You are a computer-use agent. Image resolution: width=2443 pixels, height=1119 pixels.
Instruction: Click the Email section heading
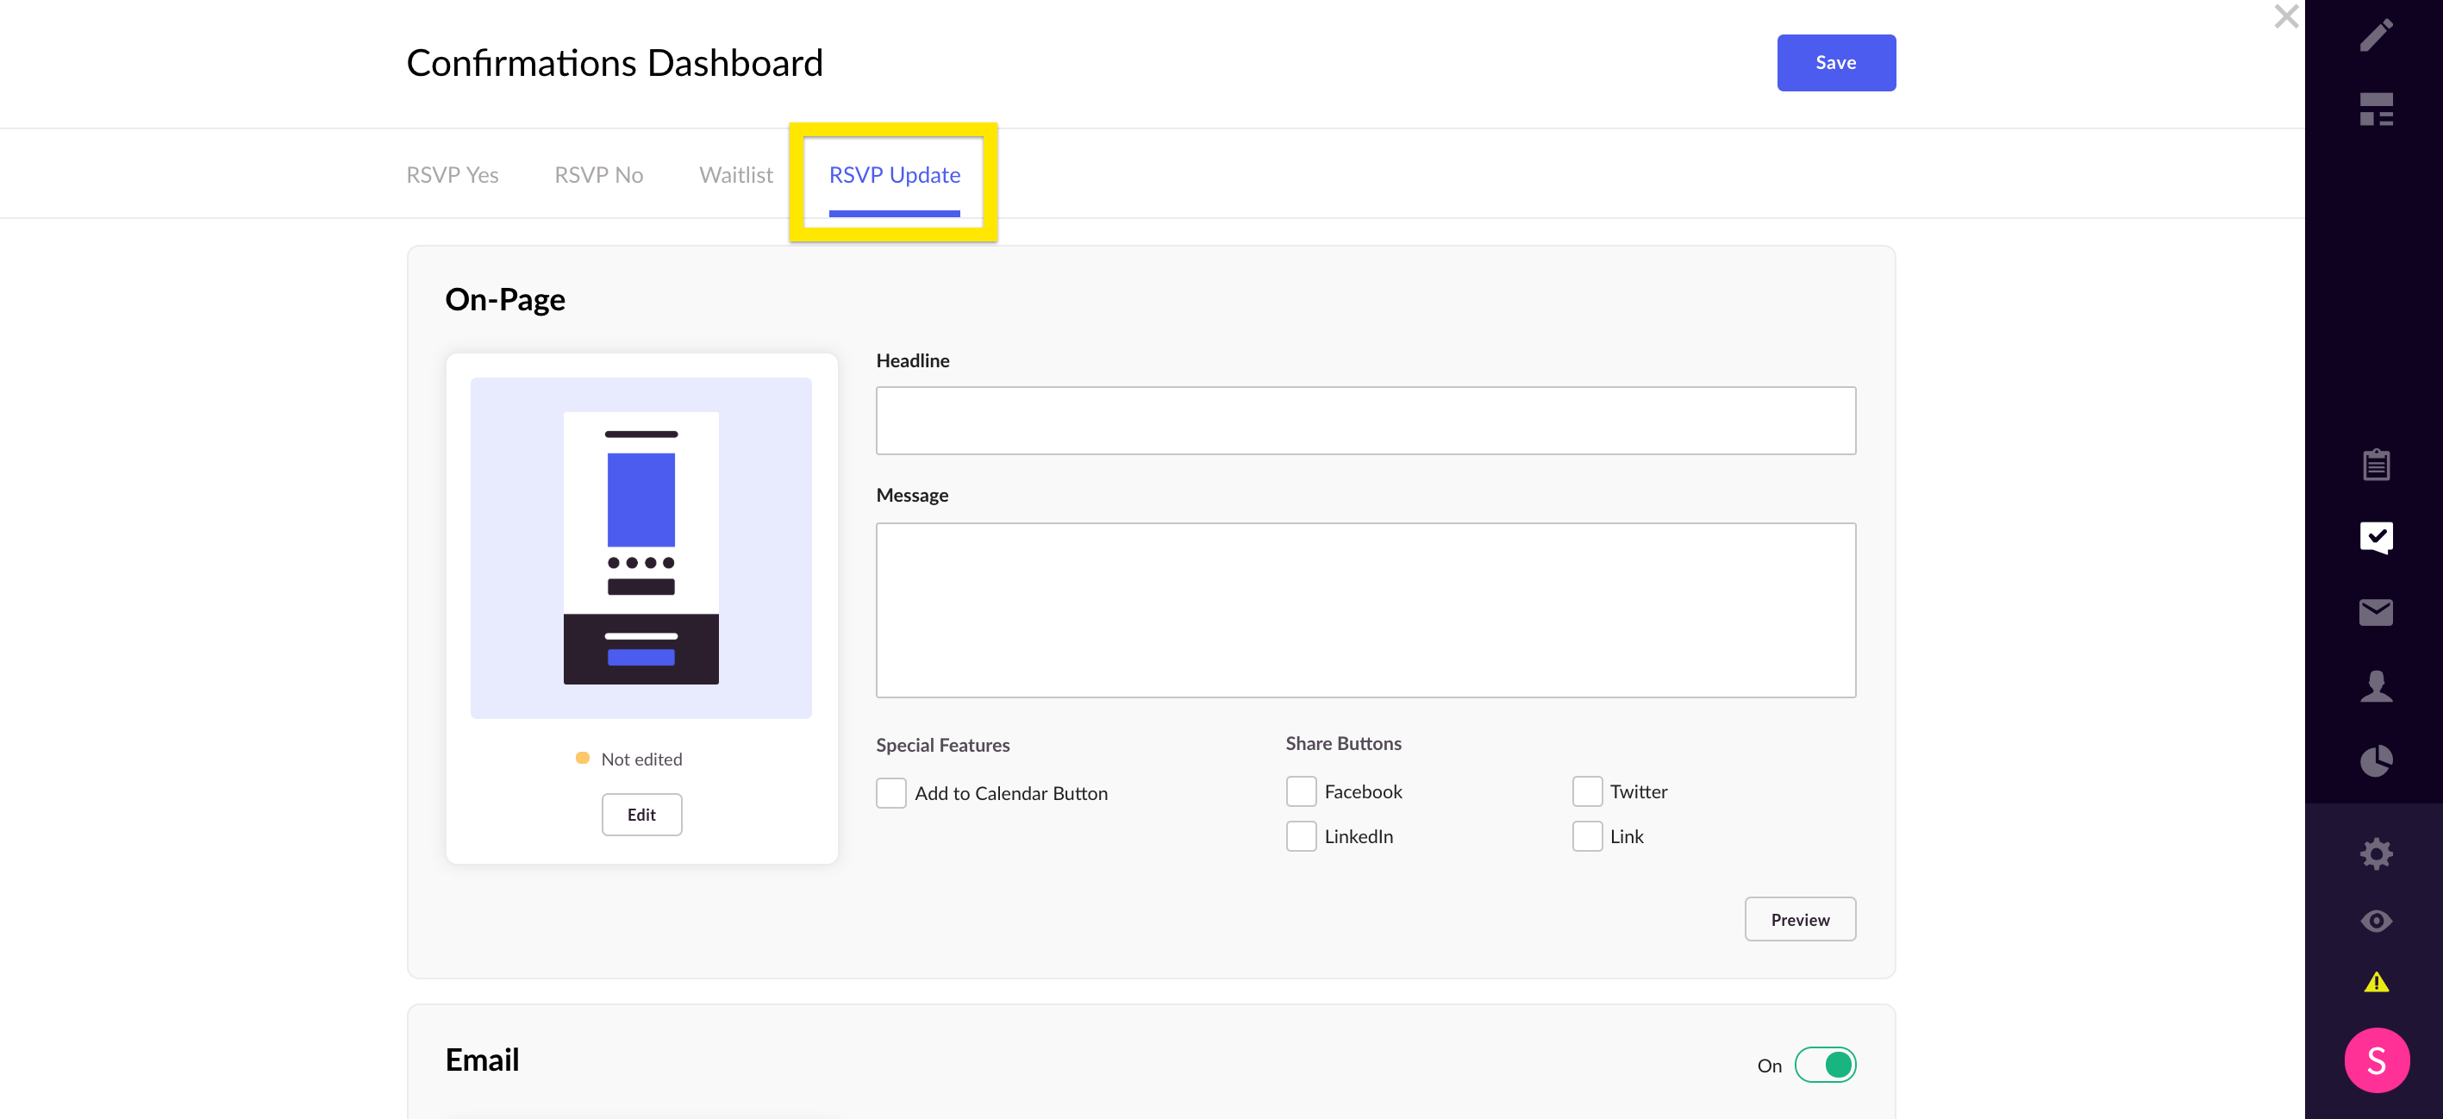coord(482,1059)
